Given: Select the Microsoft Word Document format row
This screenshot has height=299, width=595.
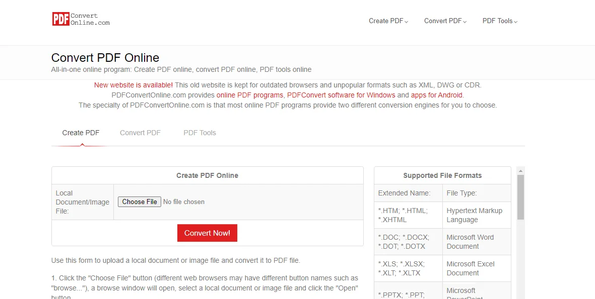Looking at the screenshot, I should coord(442,242).
